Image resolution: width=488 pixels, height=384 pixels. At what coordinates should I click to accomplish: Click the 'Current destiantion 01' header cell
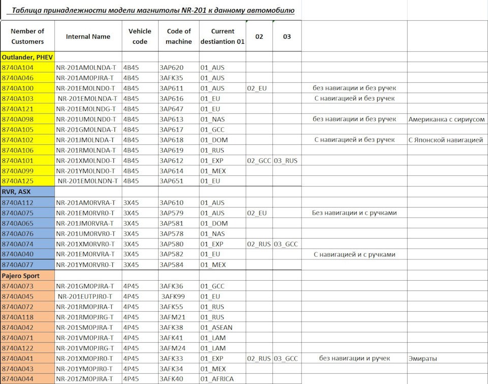223,36
